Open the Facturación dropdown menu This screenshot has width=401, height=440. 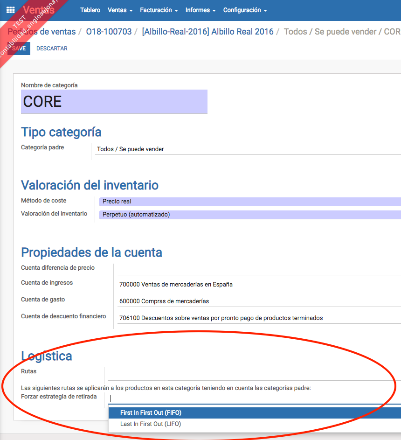pyautogui.click(x=159, y=10)
